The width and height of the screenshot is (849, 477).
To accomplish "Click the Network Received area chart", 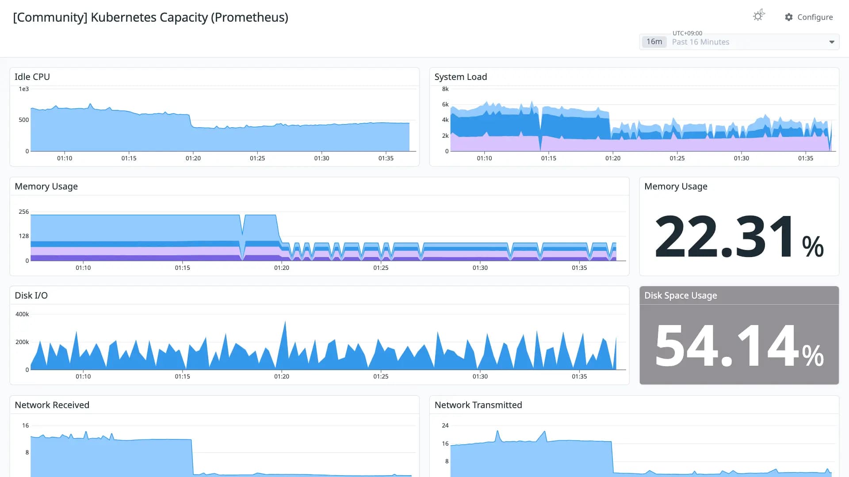I will [221, 454].
